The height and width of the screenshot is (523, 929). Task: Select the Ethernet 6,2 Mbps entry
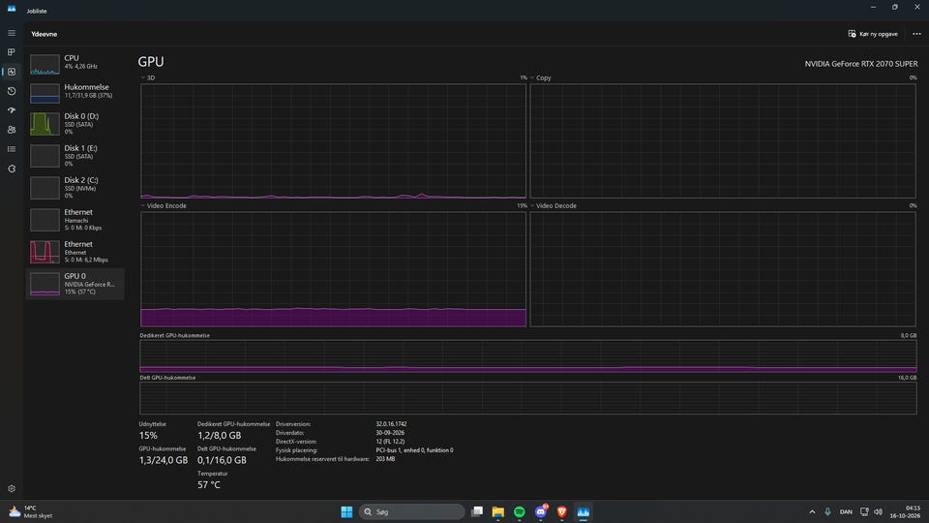(75, 252)
